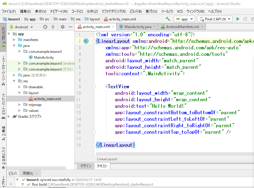Collapse all using the Project panel icon
Image resolution: width=254 pixels, height=188 pixels.
[x=53, y=27]
